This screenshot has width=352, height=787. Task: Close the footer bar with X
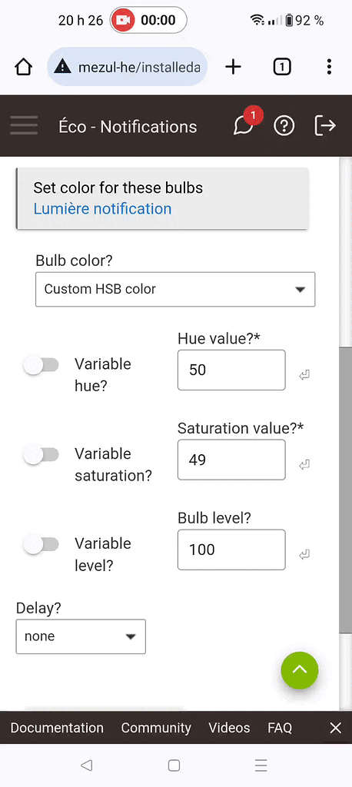(x=335, y=728)
